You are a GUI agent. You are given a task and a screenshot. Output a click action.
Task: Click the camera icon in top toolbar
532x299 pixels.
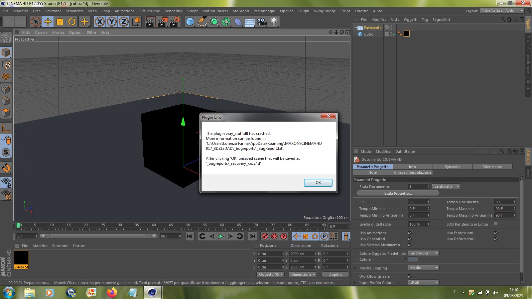click(x=262, y=22)
